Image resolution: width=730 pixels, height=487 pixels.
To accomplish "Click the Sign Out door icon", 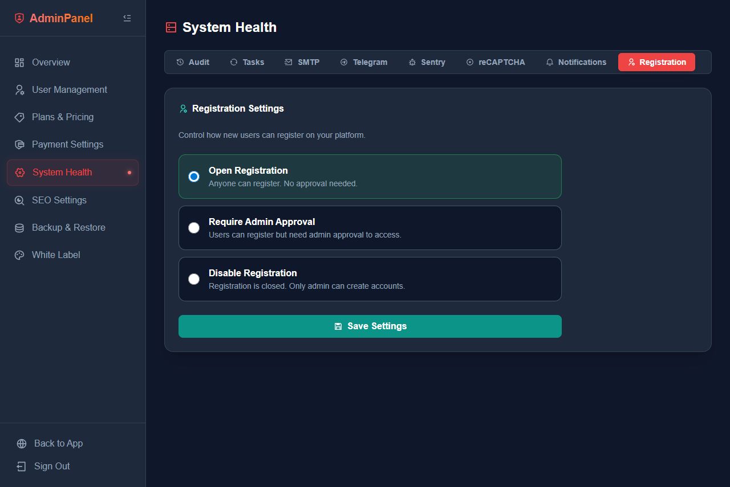I will [x=22, y=466].
